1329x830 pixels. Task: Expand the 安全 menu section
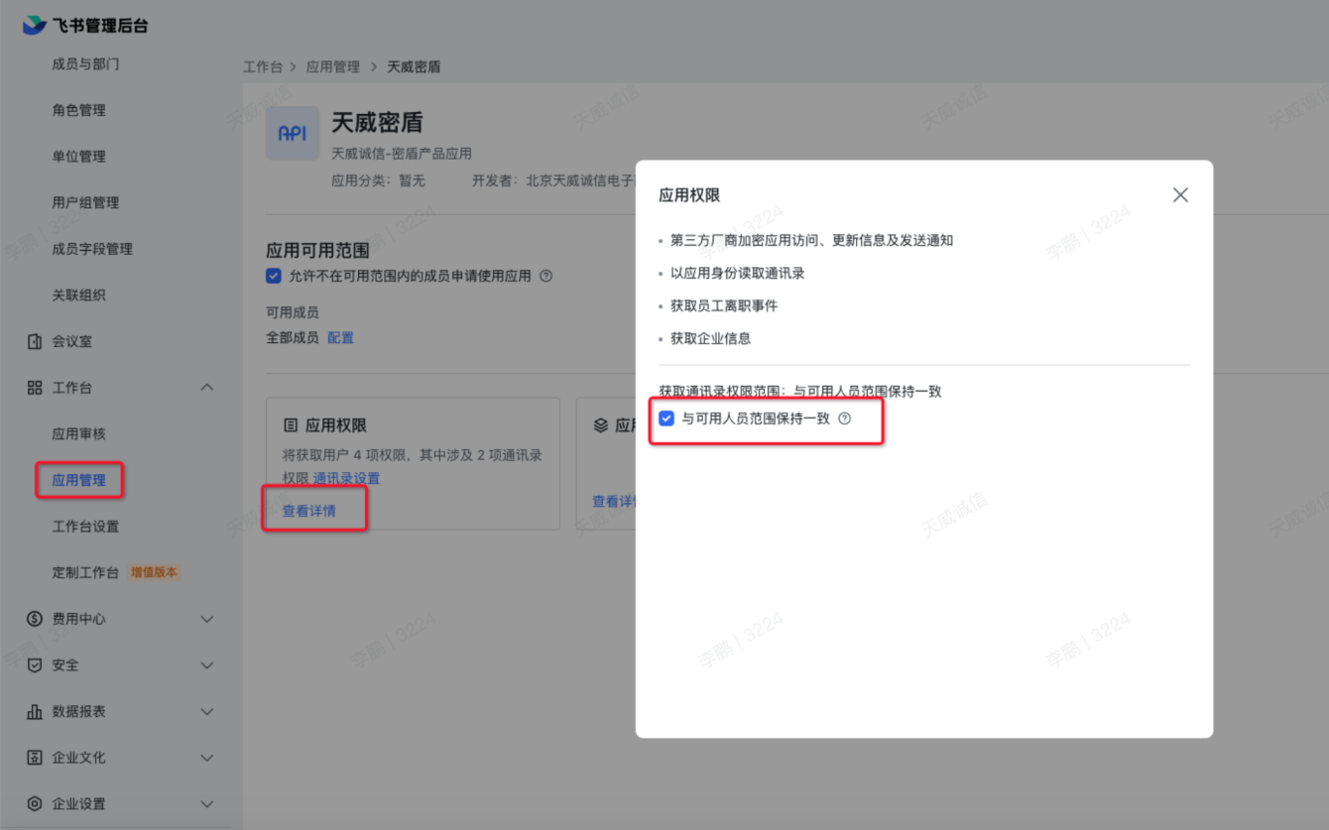pos(207,665)
